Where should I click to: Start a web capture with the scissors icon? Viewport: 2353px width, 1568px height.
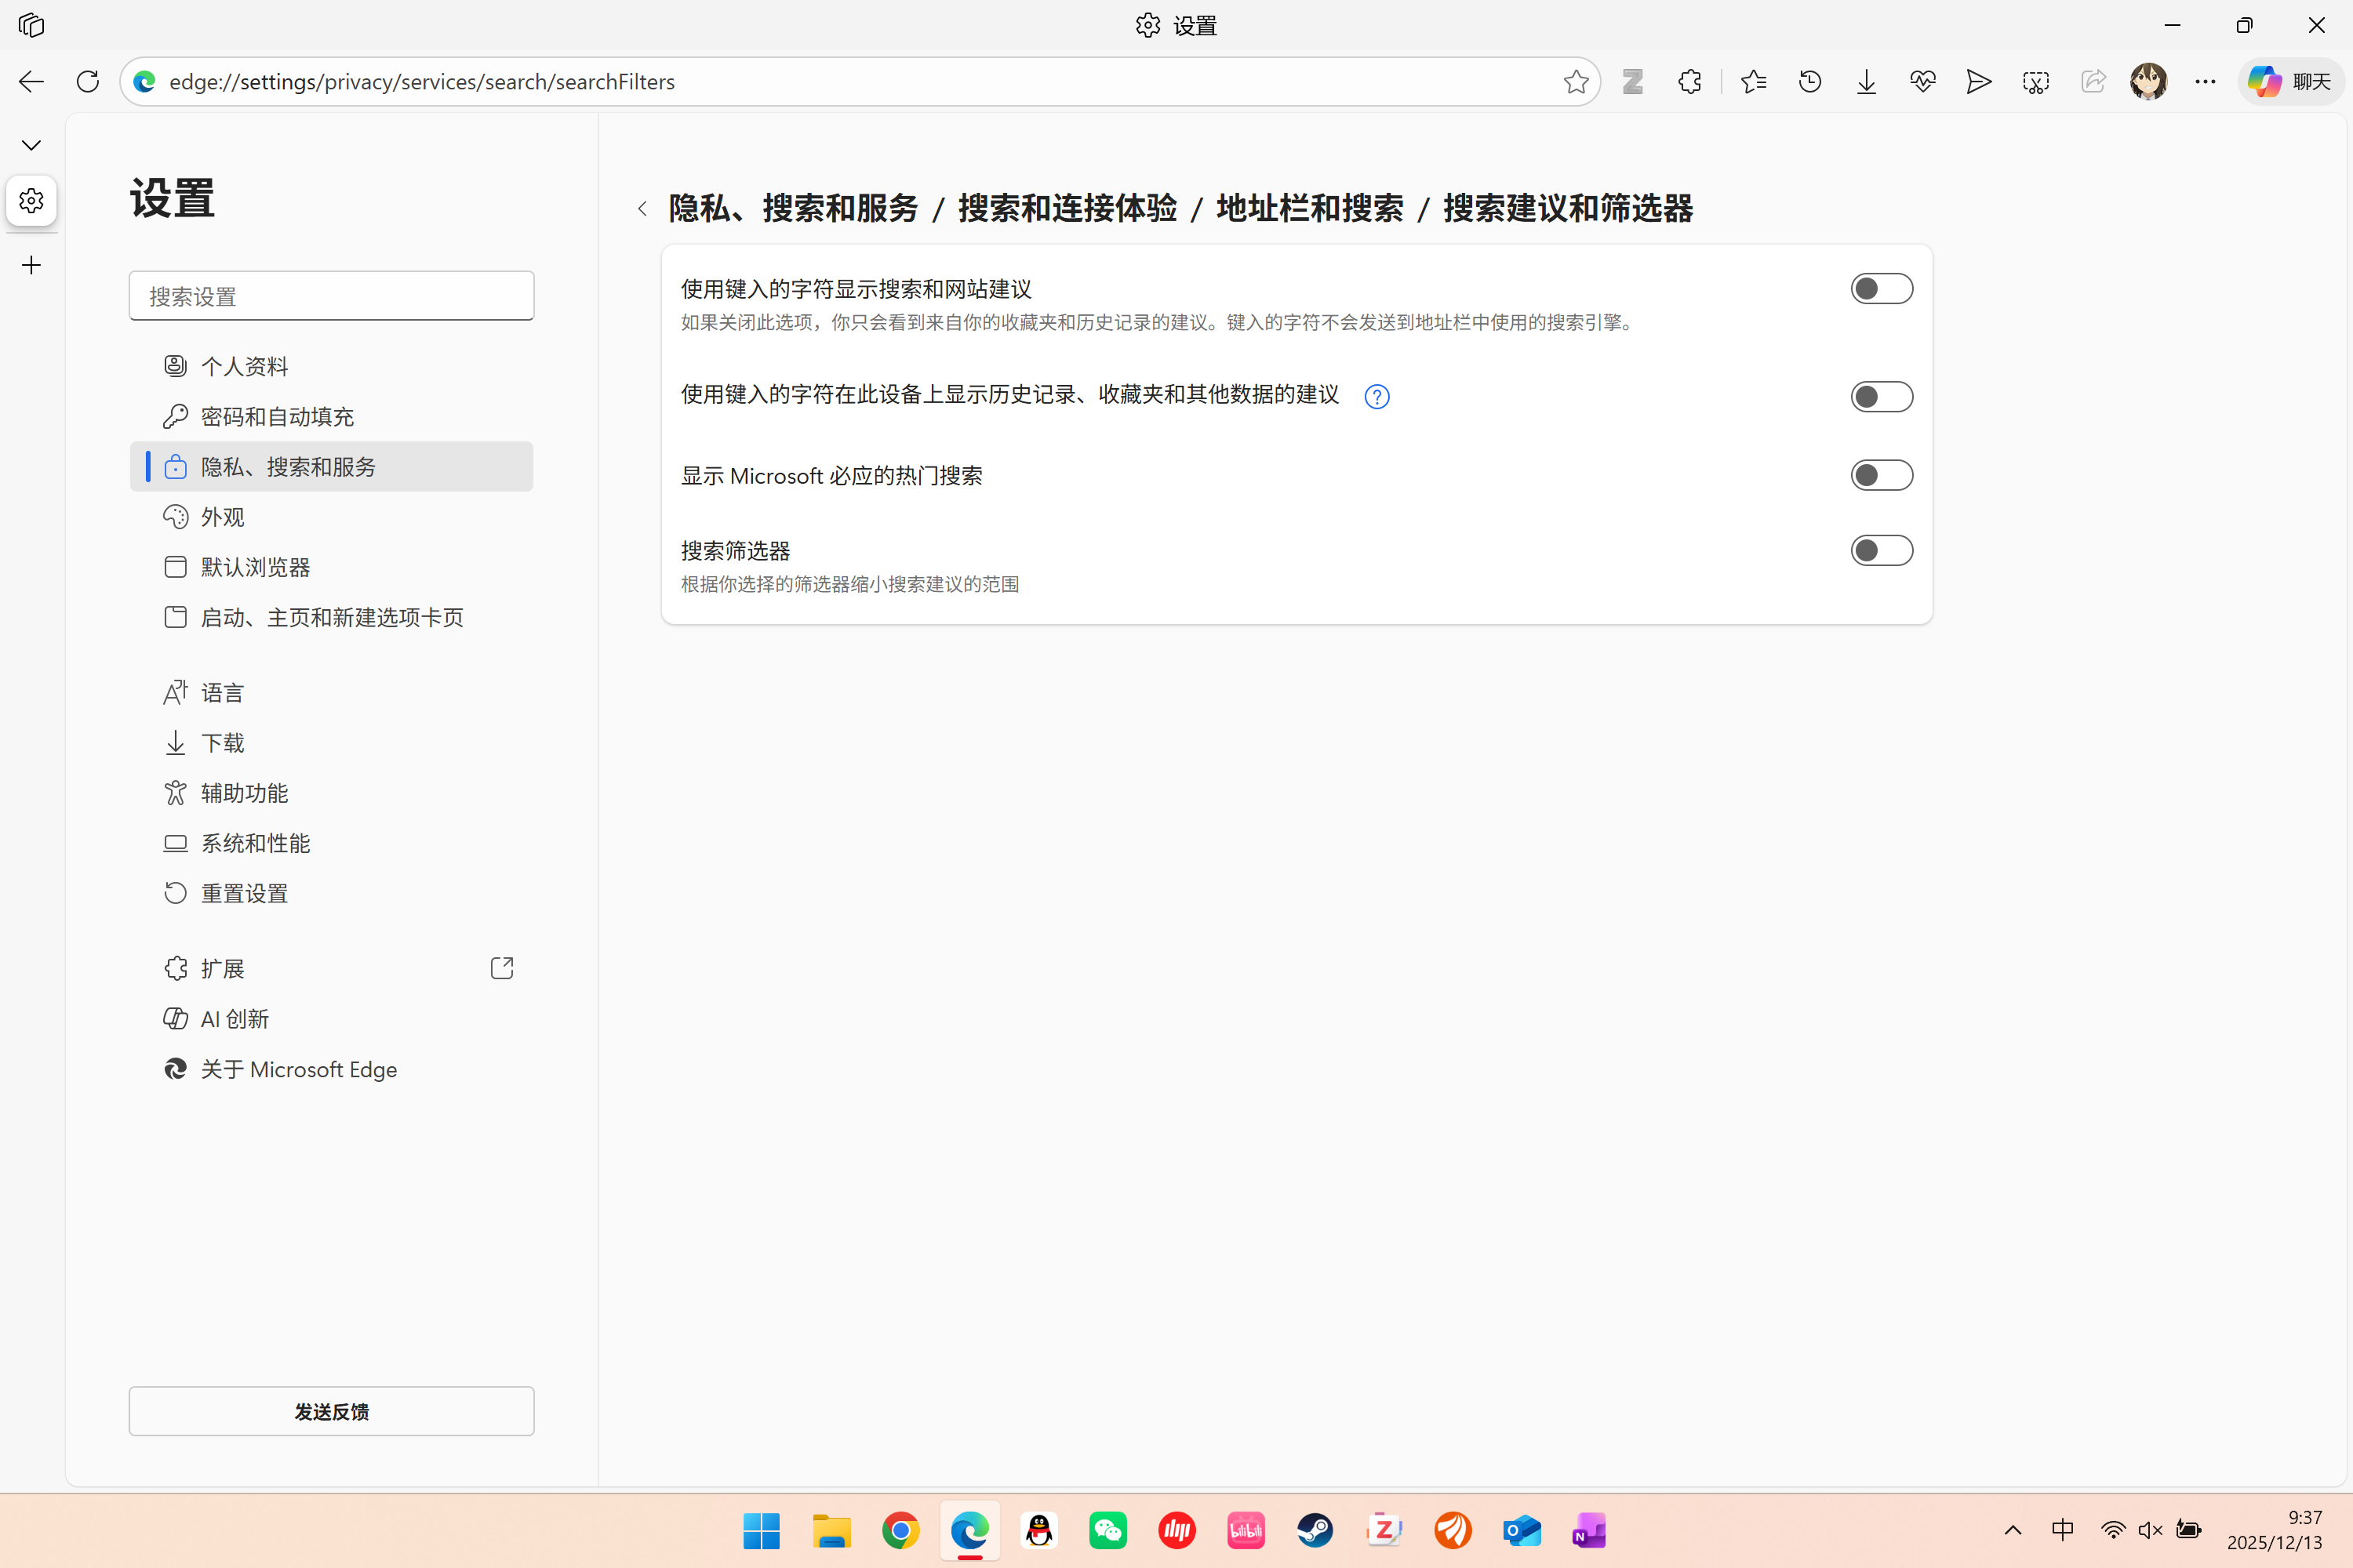pyautogui.click(x=2035, y=82)
